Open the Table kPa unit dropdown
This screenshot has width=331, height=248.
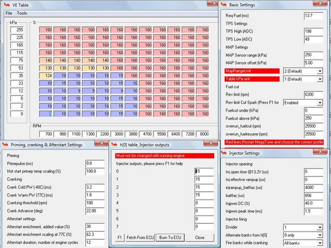pos(321,79)
